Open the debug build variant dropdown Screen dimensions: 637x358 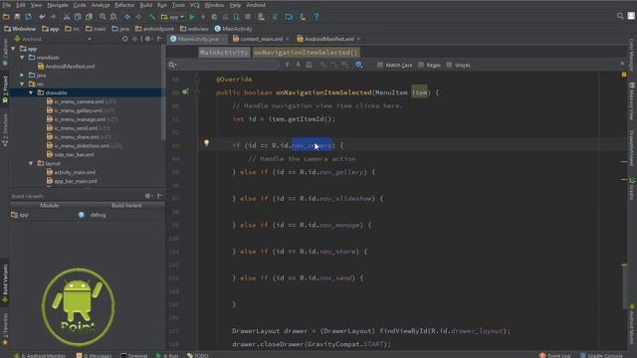(98, 215)
